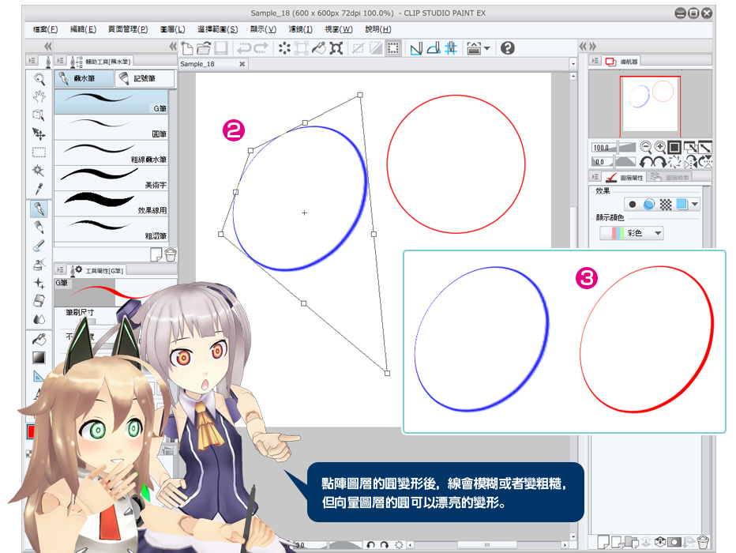Click navigator rotate right arrow
Screen dimensions: 736x553
click(x=659, y=162)
